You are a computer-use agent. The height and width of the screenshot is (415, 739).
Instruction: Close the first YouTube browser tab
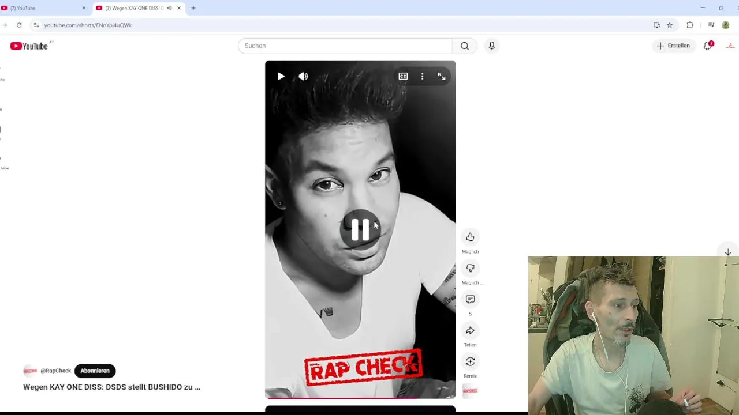tap(84, 8)
